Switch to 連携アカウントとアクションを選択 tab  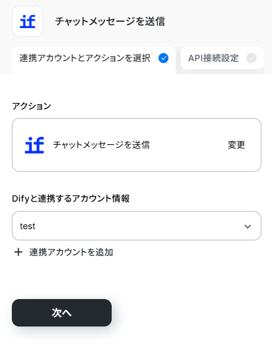click(x=94, y=60)
